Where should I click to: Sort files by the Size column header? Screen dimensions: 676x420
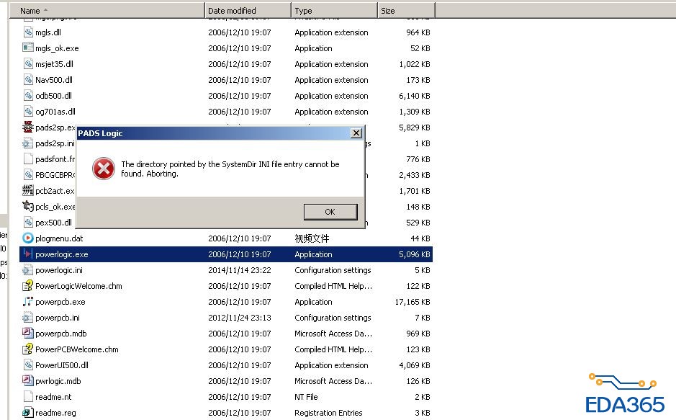click(x=406, y=10)
